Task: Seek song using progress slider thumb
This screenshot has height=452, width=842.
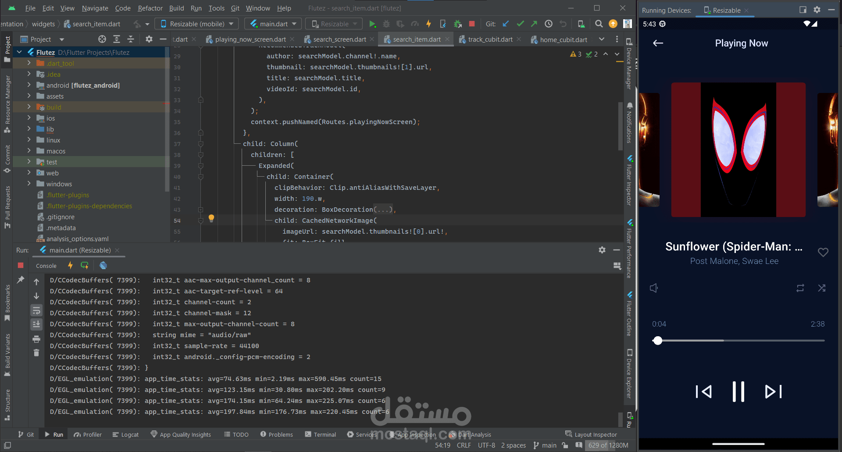Action: pyautogui.click(x=657, y=341)
